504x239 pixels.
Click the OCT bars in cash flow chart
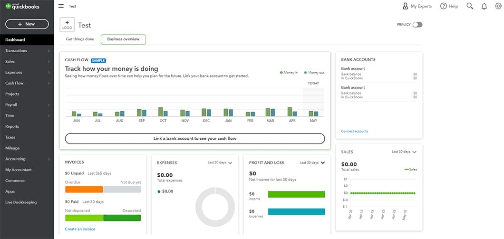click(x=163, y=112)
